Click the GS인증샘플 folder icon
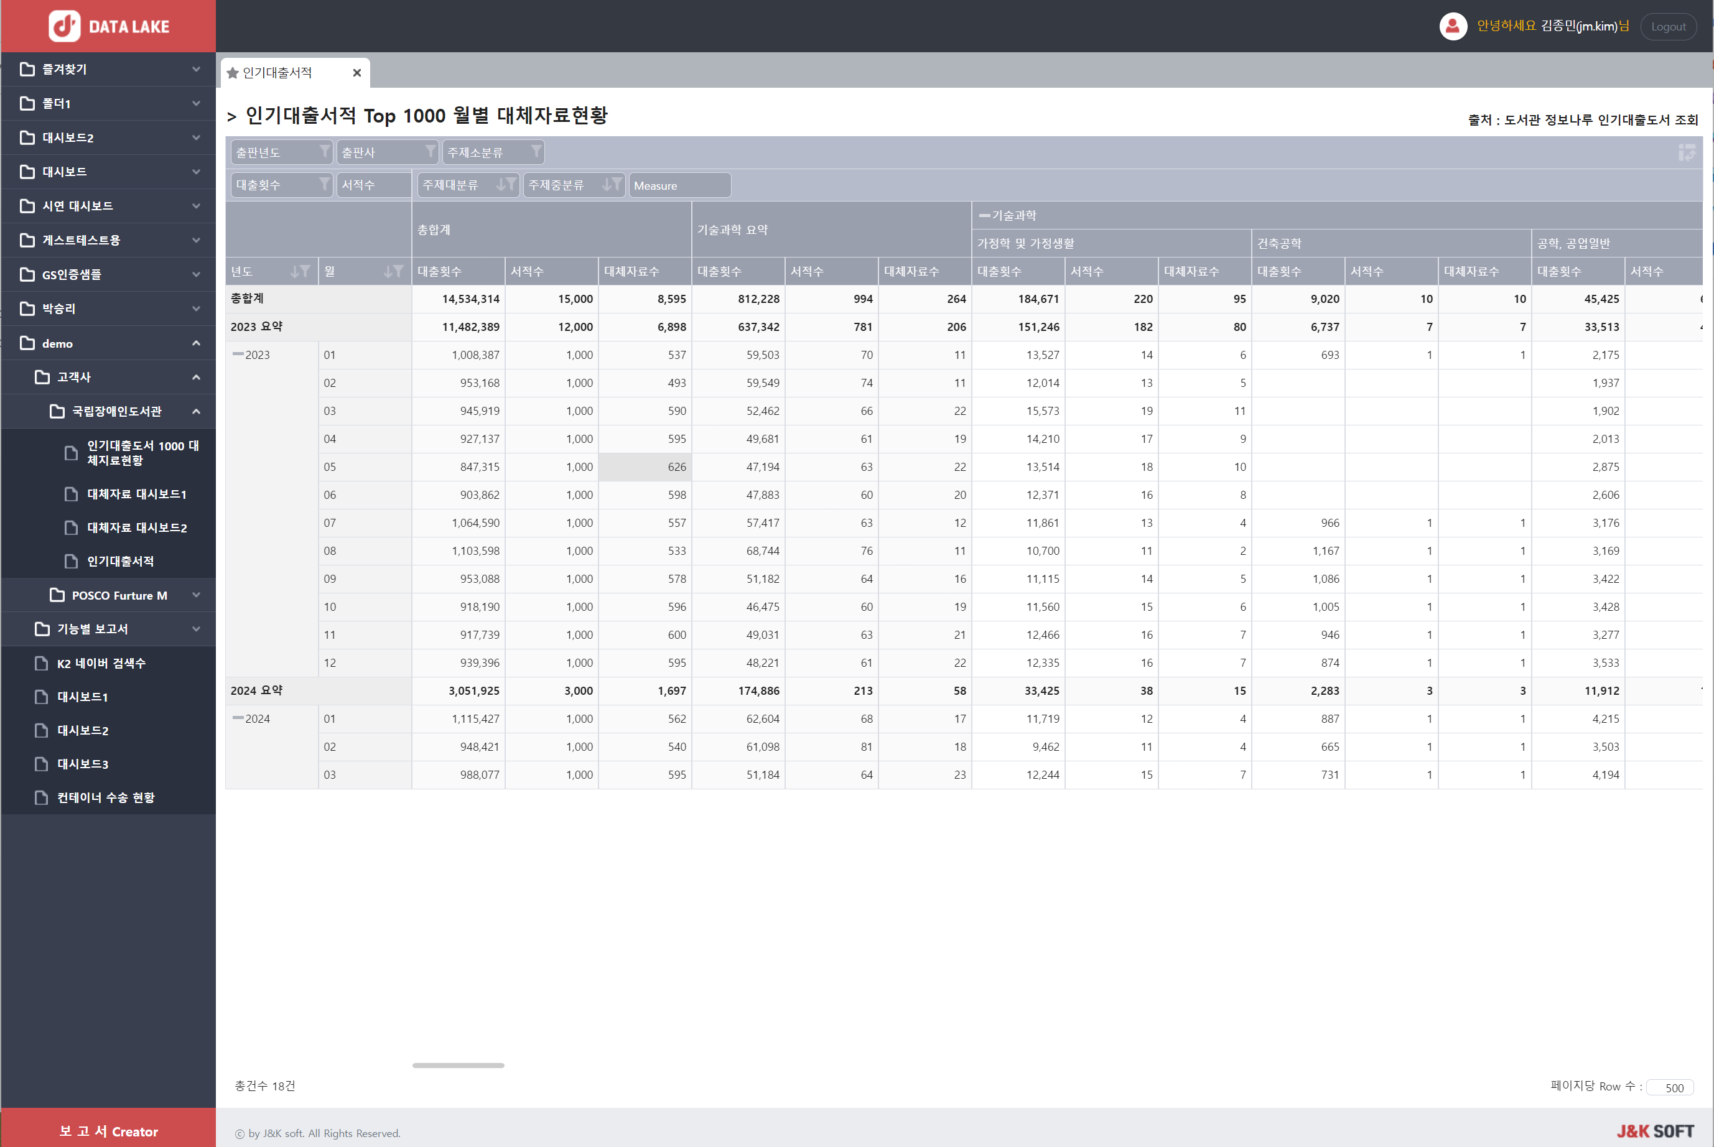1714x1147 pixels. tap(27, 274)
